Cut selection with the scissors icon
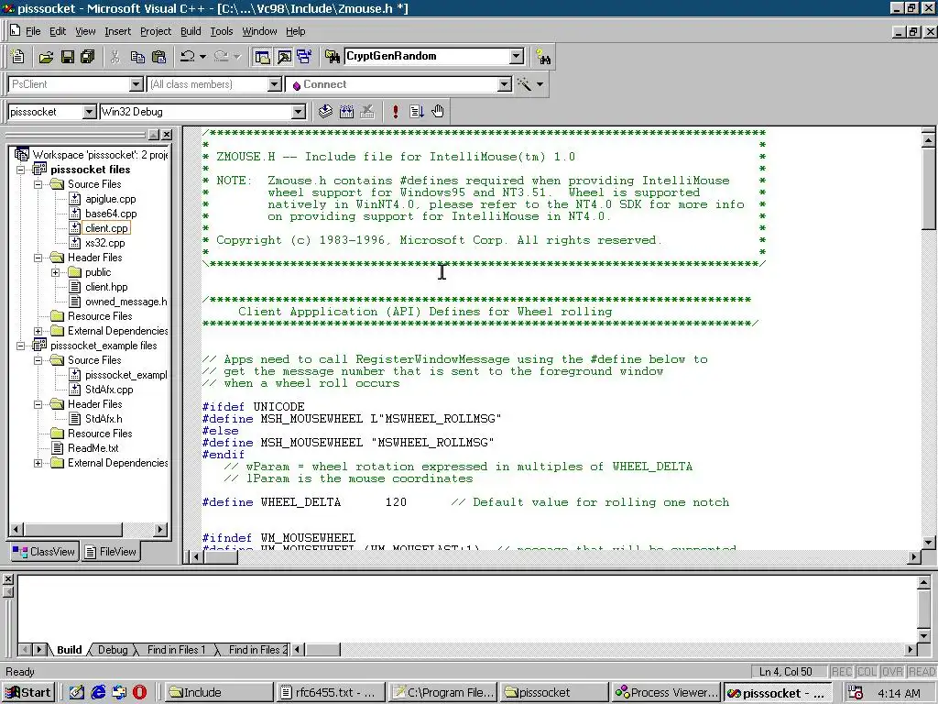This screenshot has width=938, height=704. pyautogui.click(x=115, y=57)
